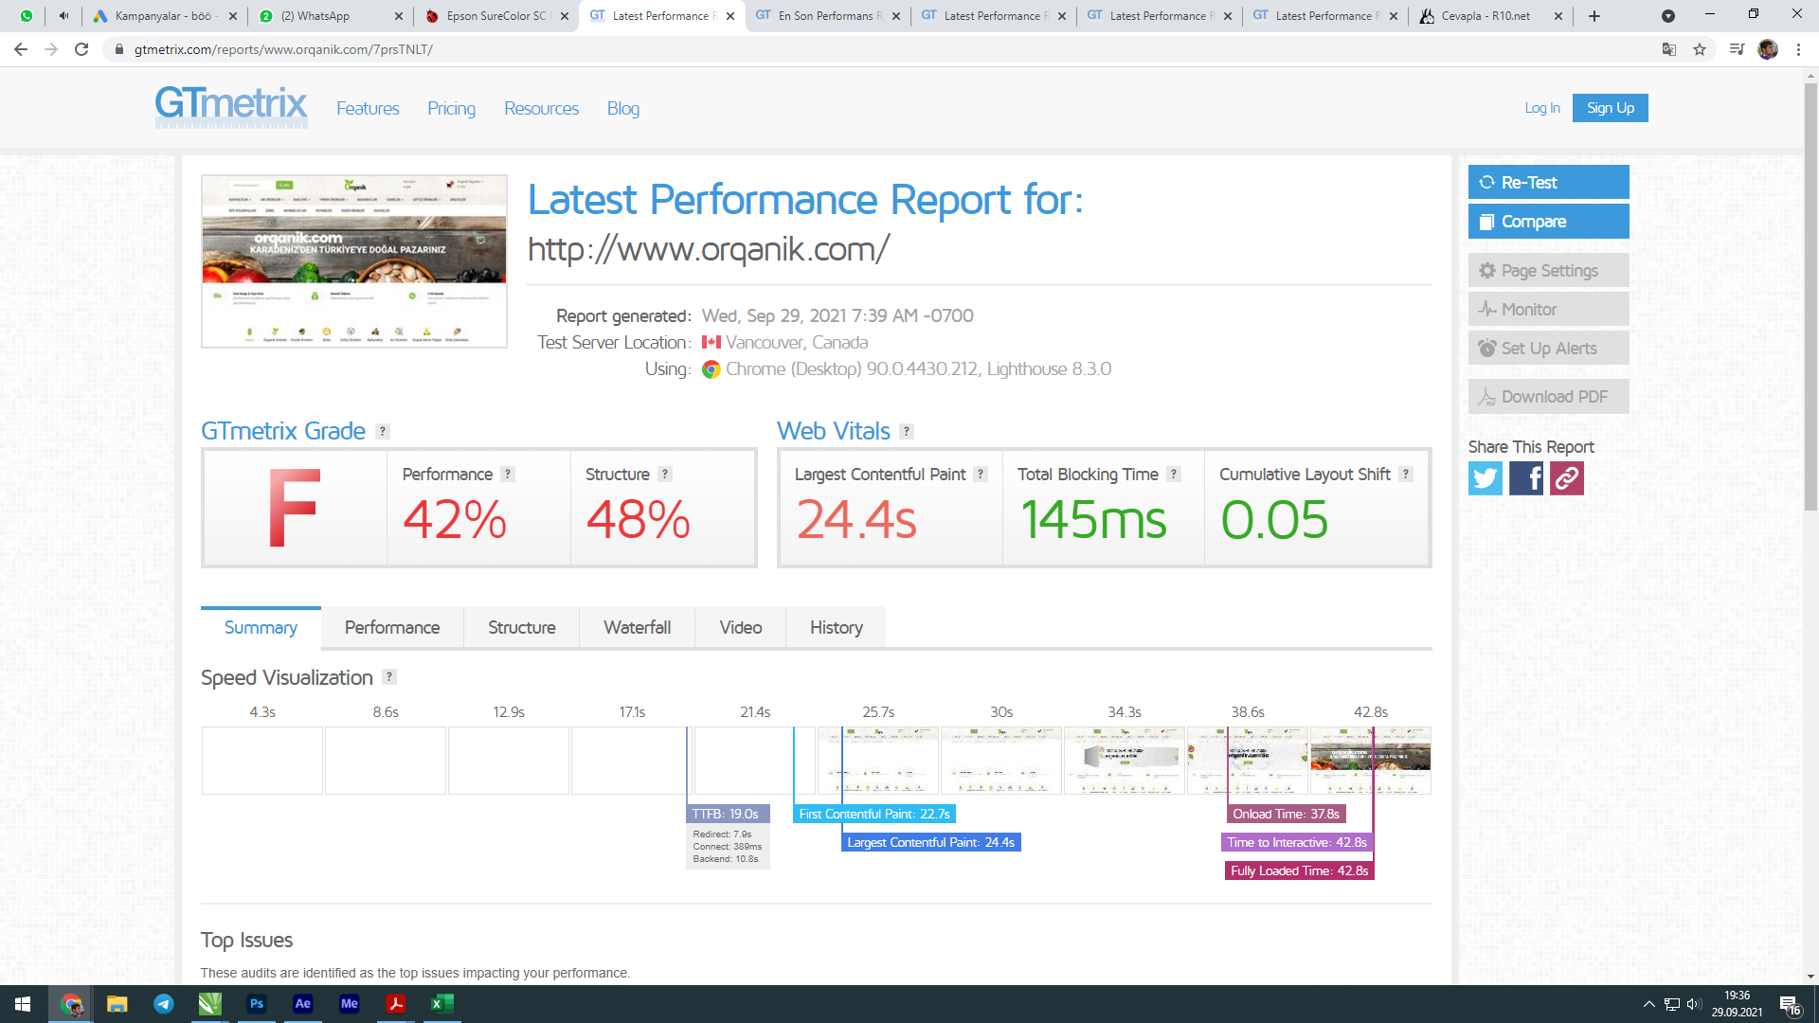
Task: Open After Effects from taskbar
Action: (x=303, y=1004)
